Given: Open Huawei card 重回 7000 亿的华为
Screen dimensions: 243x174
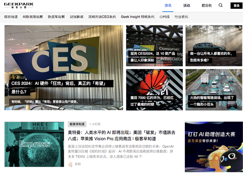Looking at the screenshot, I should [x=154, y=90].
